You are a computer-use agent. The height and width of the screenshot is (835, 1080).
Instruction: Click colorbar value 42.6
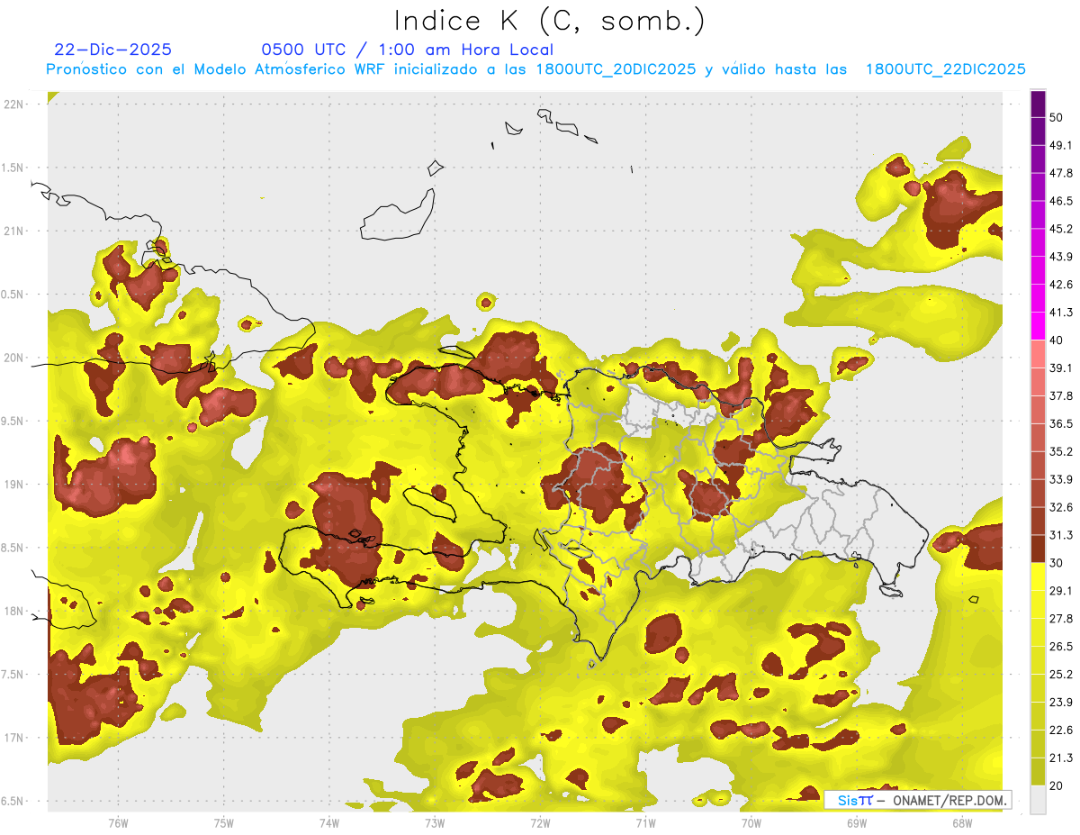click(1061, 285)
